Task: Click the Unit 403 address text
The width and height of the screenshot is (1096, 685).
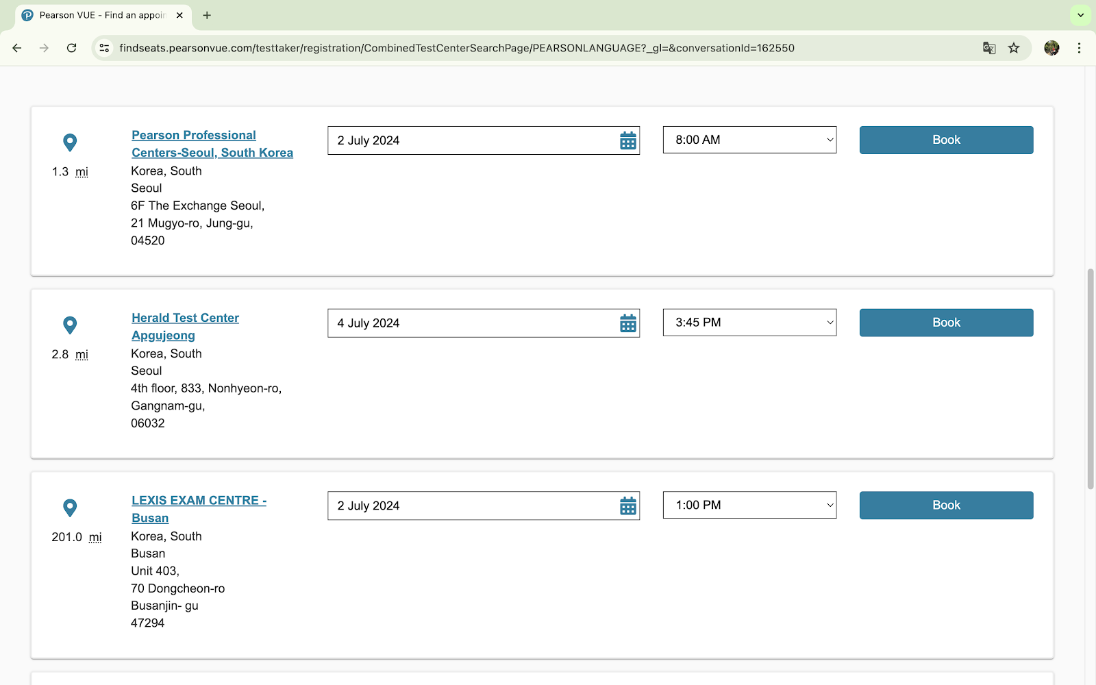Action: 155,571
